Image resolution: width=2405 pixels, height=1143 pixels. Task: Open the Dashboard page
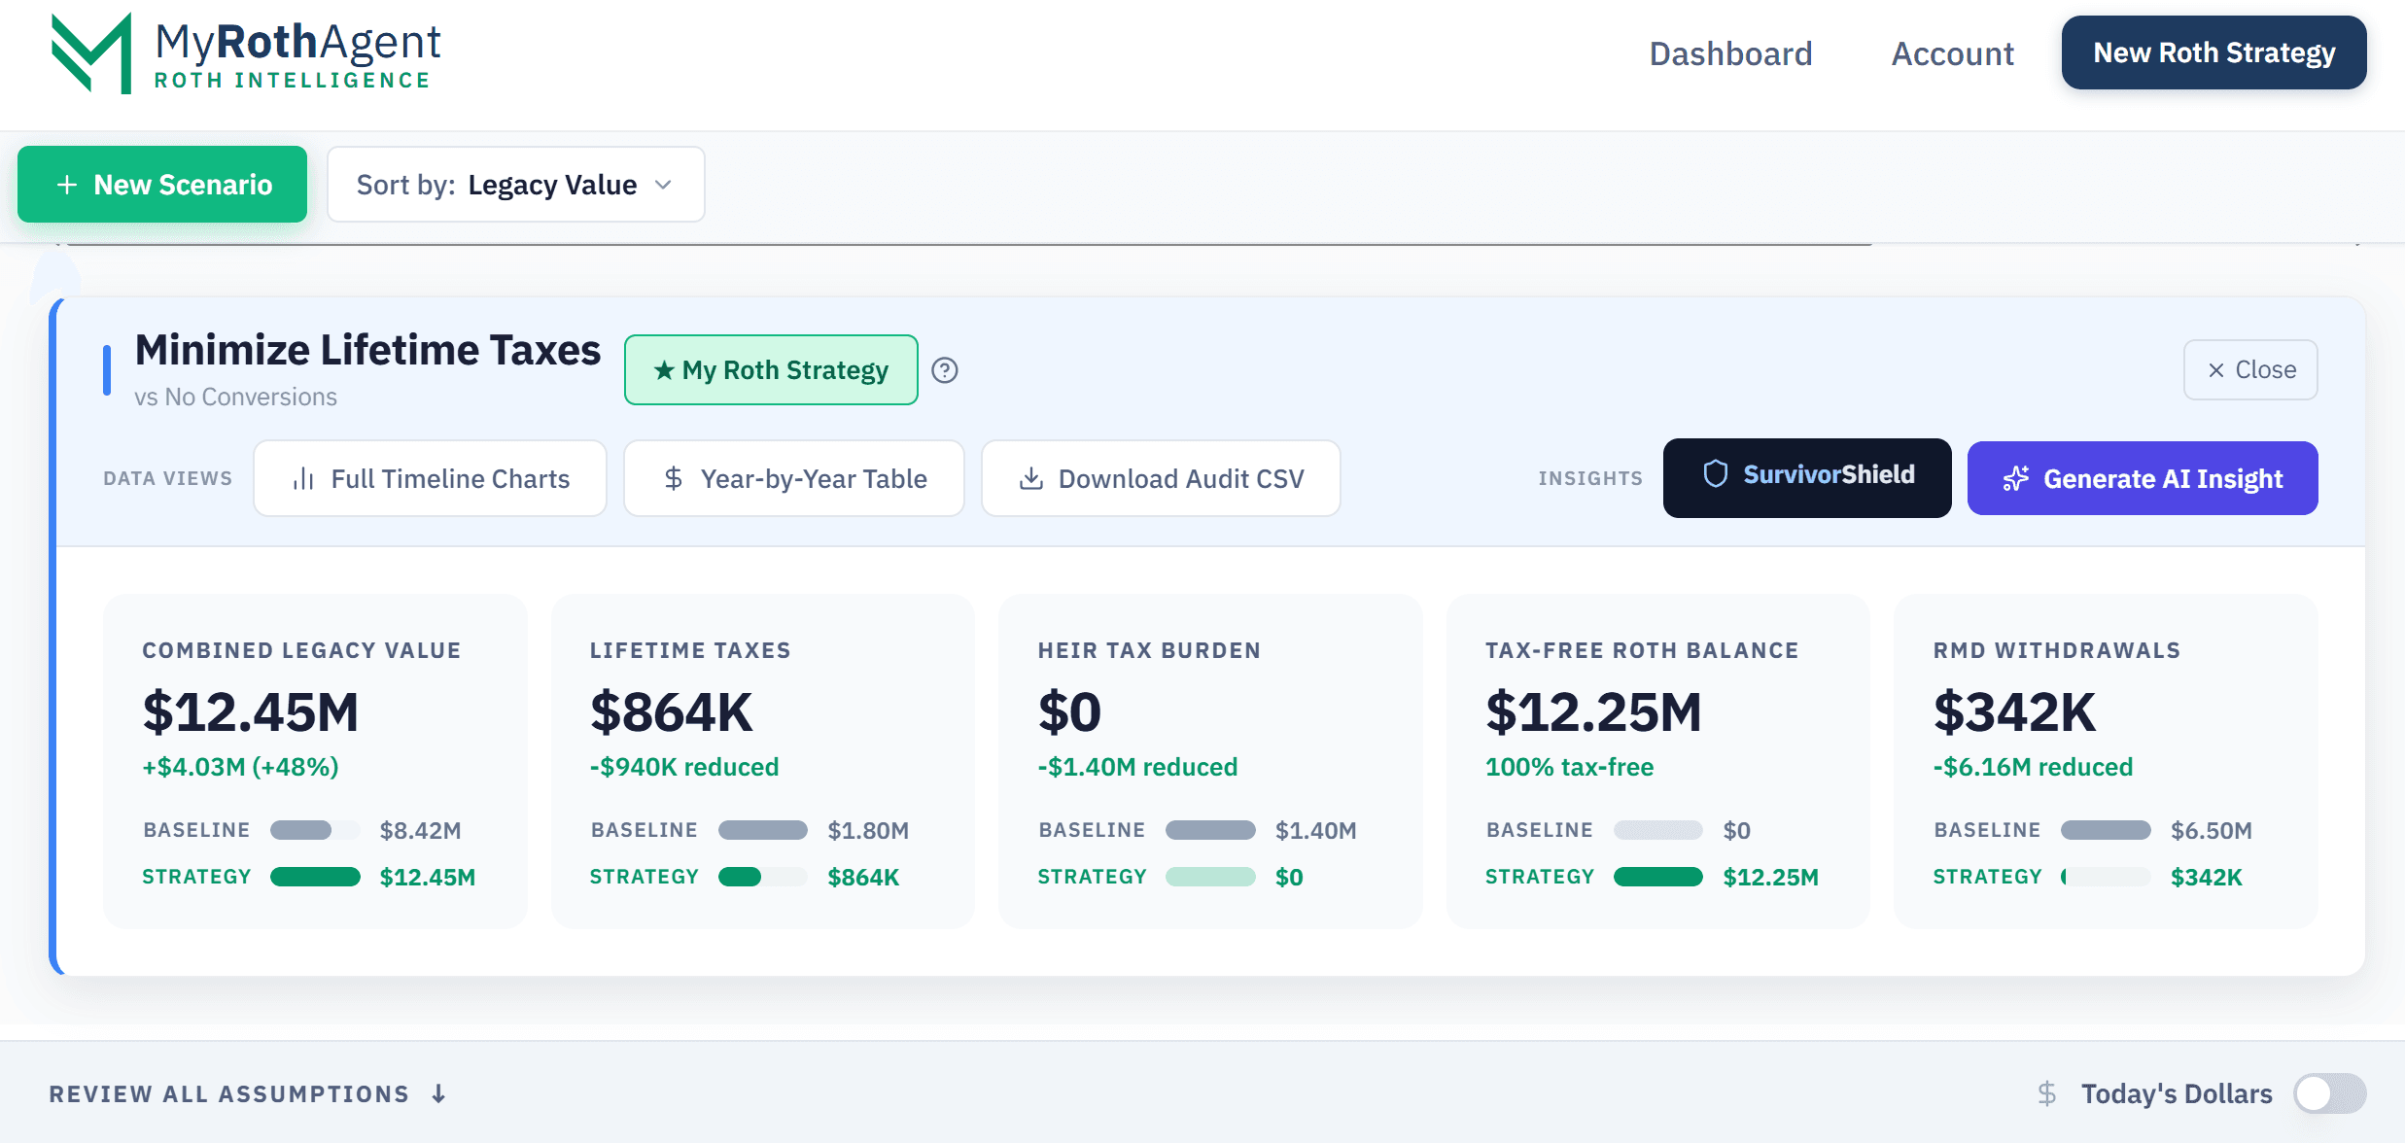click(1730, 53)
